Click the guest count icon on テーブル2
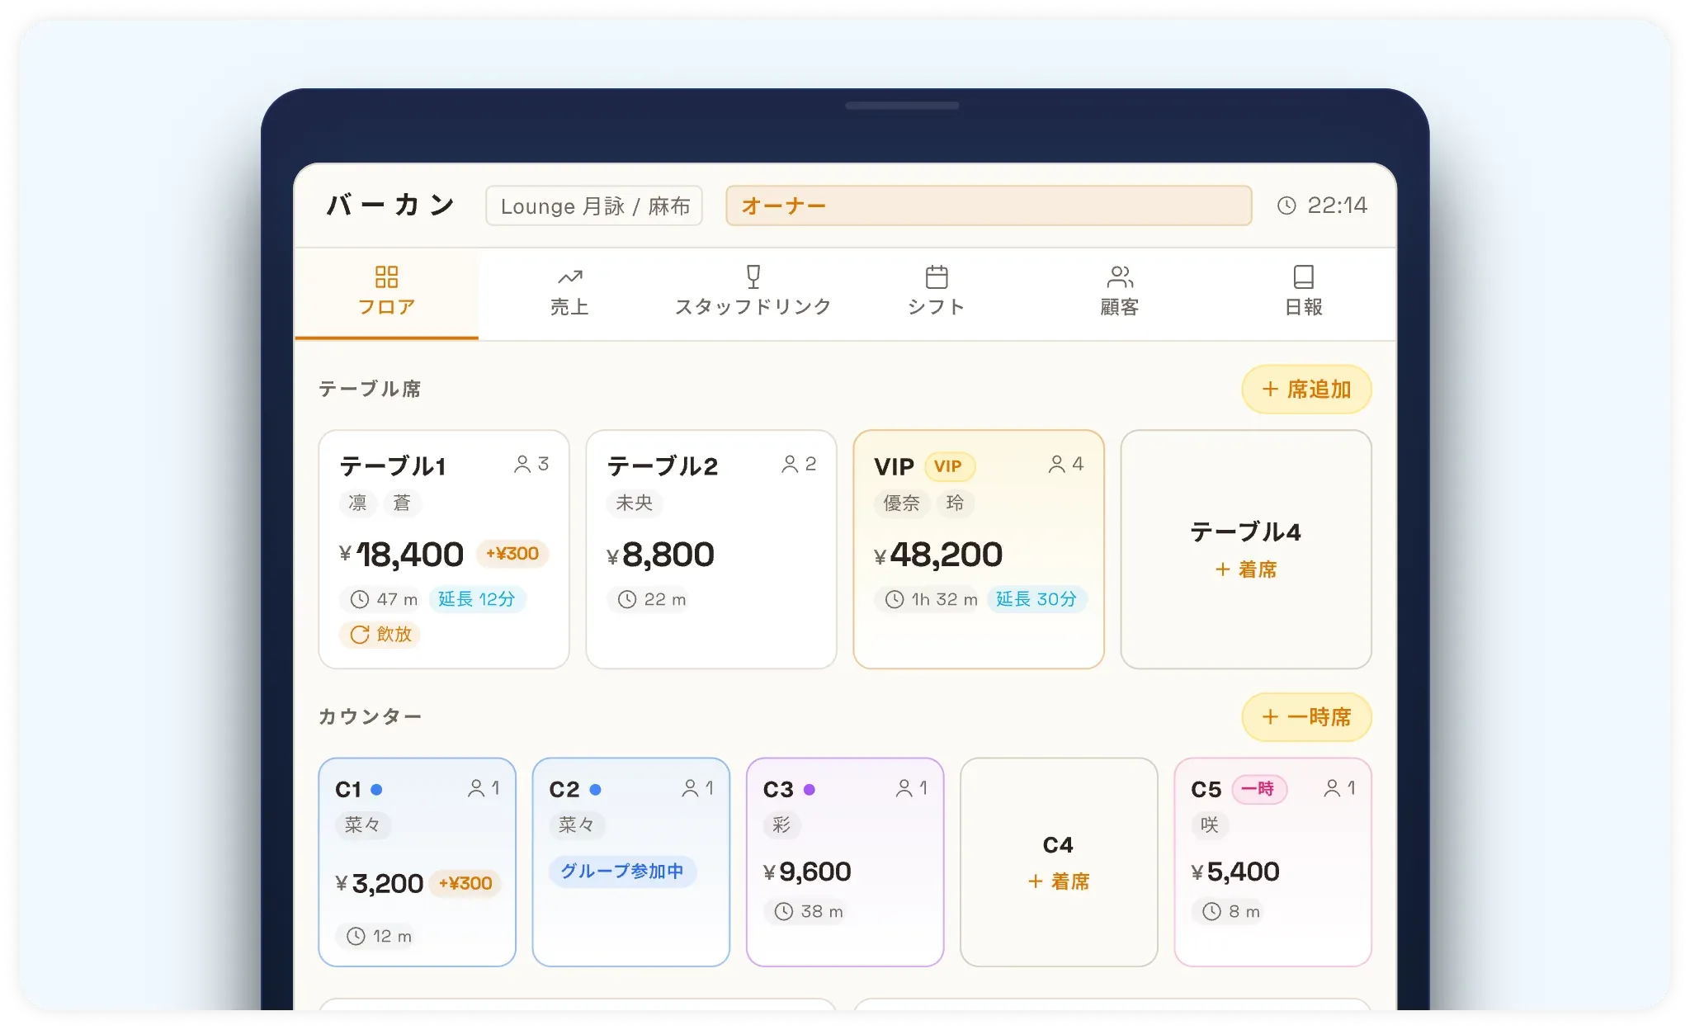Viewport: 1690px width, 1030px height. click(x=790, y=465)
